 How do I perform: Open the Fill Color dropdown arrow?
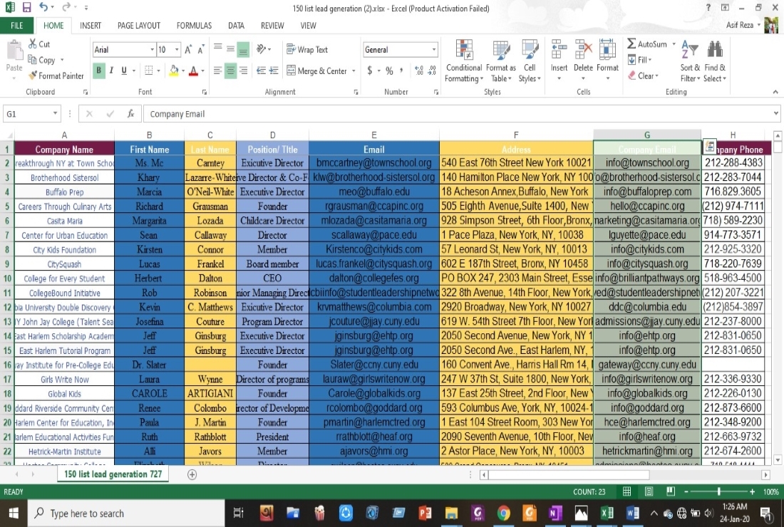click(x=183, y=71)
